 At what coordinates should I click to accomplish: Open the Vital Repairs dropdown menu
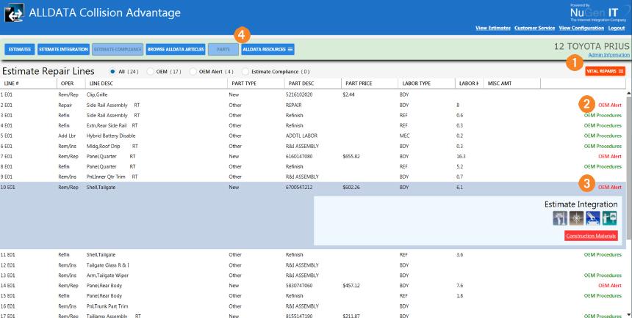click(x=605, y=71)
